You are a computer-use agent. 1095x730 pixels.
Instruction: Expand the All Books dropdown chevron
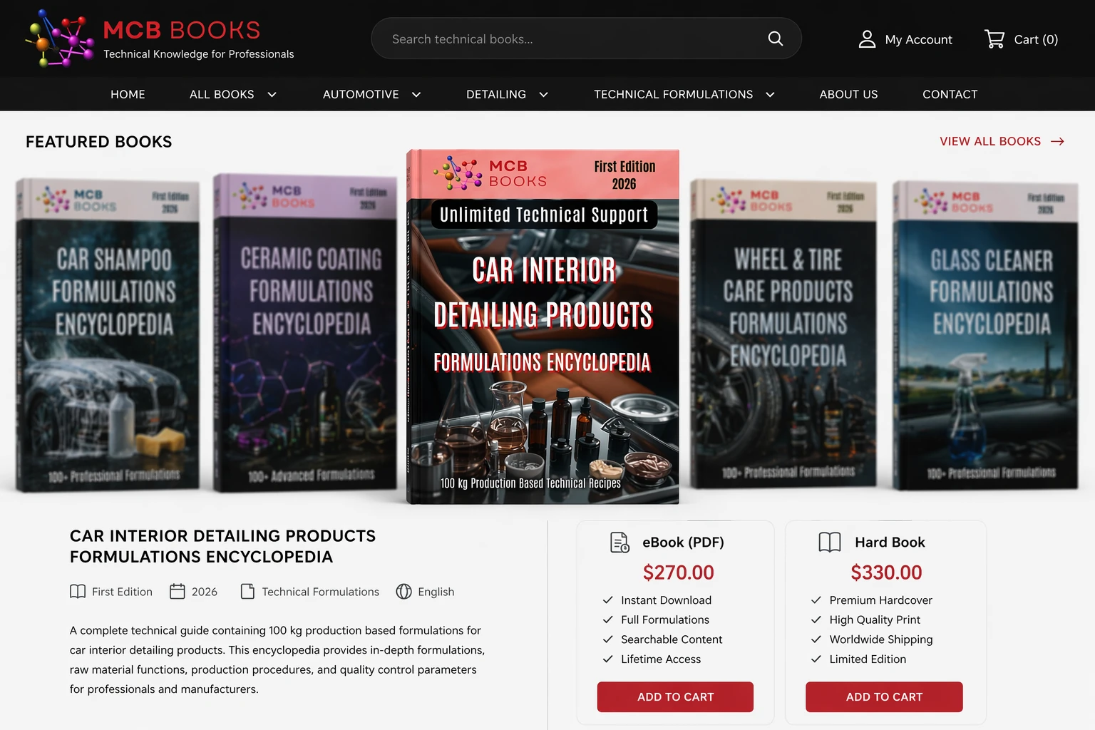click(272, 94)
